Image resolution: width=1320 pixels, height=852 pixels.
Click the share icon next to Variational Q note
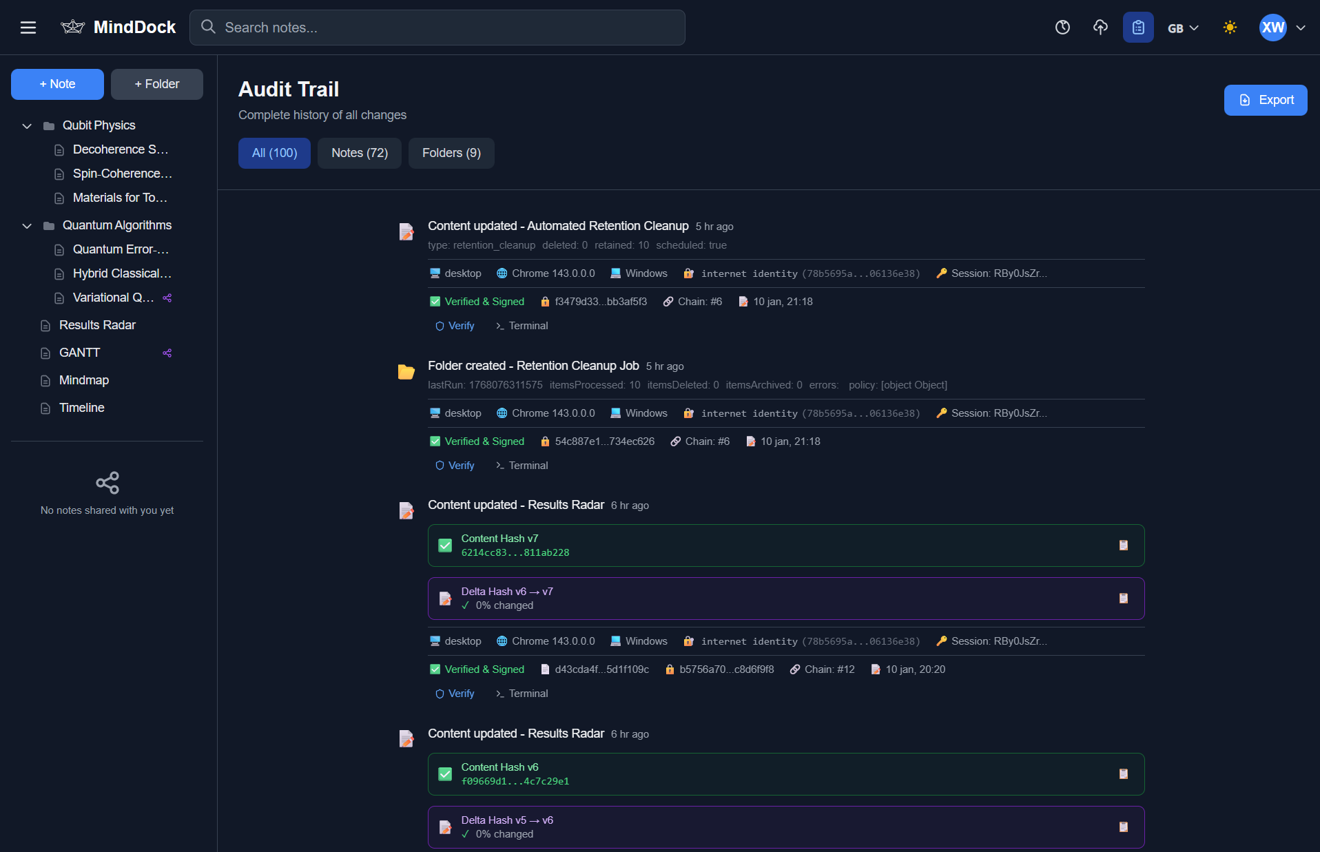coord(166,298)
